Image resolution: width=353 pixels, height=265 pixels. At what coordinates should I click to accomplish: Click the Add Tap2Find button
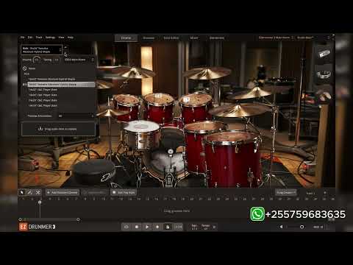[x=124, y=192]
